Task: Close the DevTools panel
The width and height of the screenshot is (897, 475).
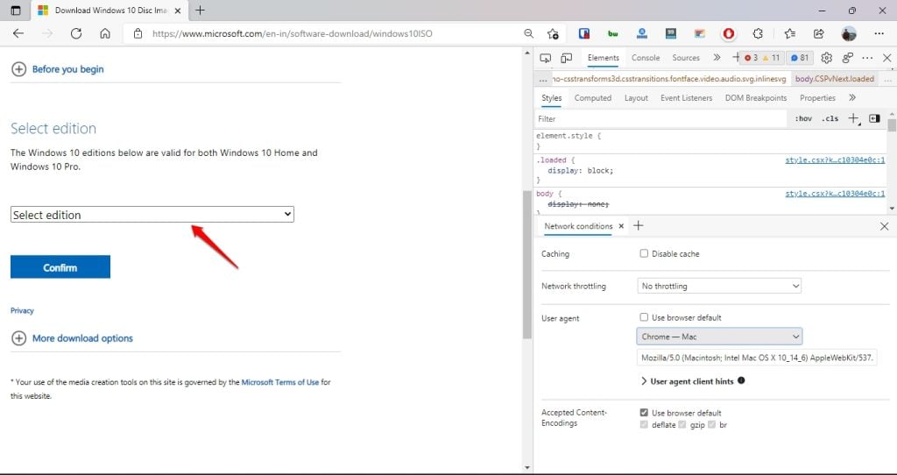Action: 886,58
